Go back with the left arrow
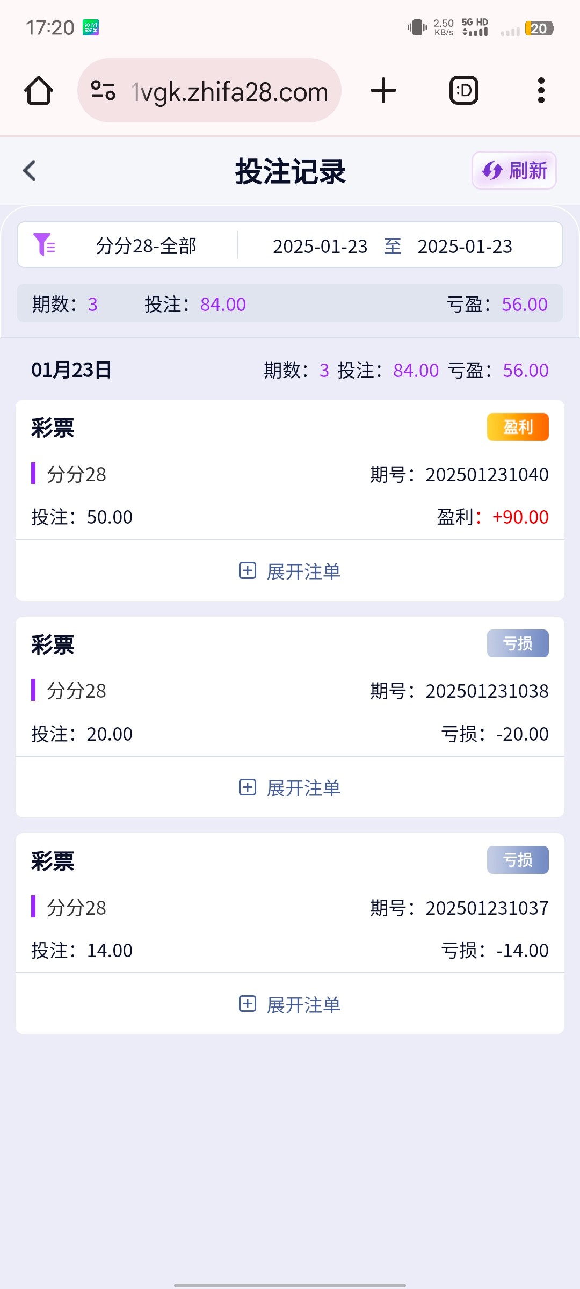 coord(30,171)
